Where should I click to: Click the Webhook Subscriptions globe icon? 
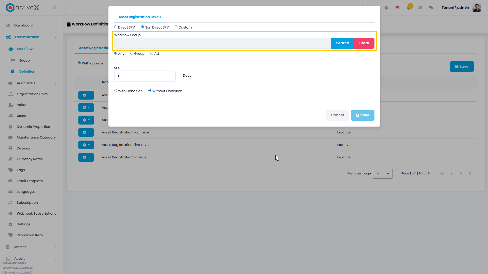10,213
